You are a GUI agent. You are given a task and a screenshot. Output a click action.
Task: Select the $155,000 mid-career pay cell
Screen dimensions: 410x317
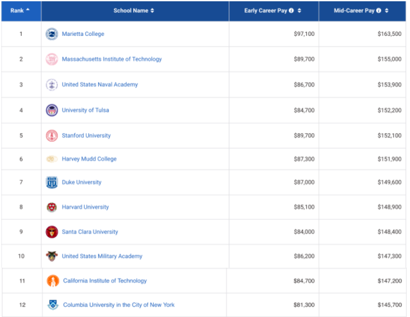point(363,59)
